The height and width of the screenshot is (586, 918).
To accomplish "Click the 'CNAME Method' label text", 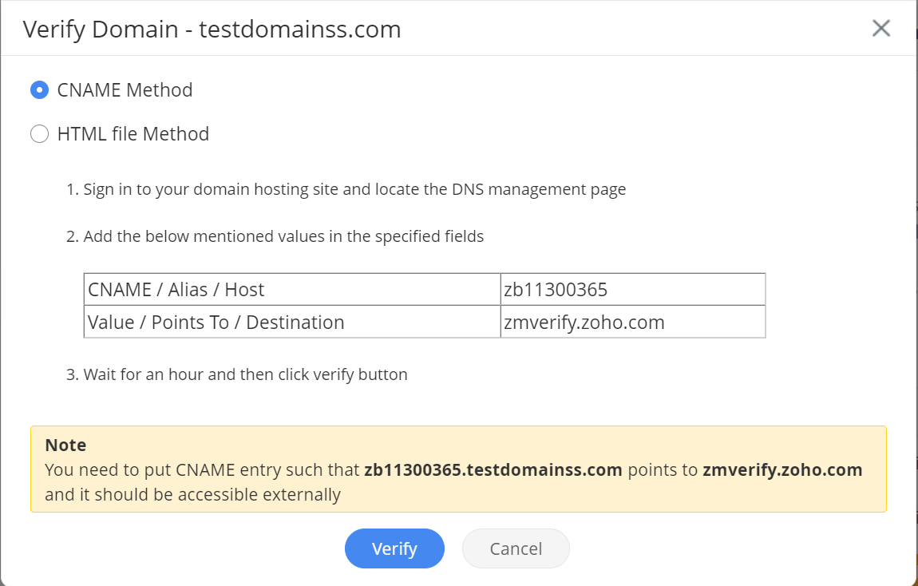I will click(125, 90).
